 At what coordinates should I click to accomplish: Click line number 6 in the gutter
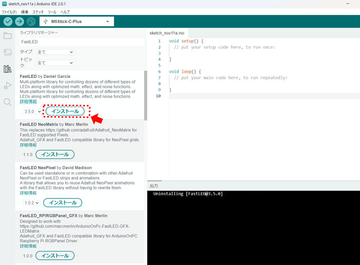coord(159,72)
